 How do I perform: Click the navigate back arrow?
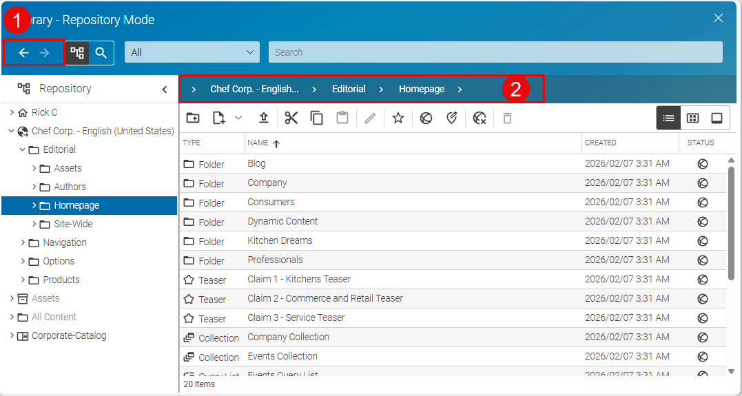(x=23, y=52)
